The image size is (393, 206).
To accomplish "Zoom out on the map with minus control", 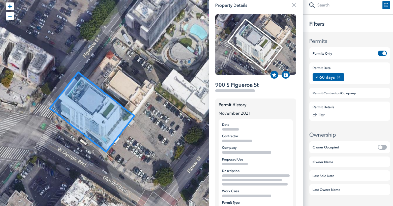I will [x=10, y=15].
